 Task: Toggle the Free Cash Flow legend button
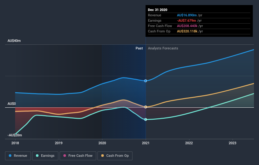point(78,156)
